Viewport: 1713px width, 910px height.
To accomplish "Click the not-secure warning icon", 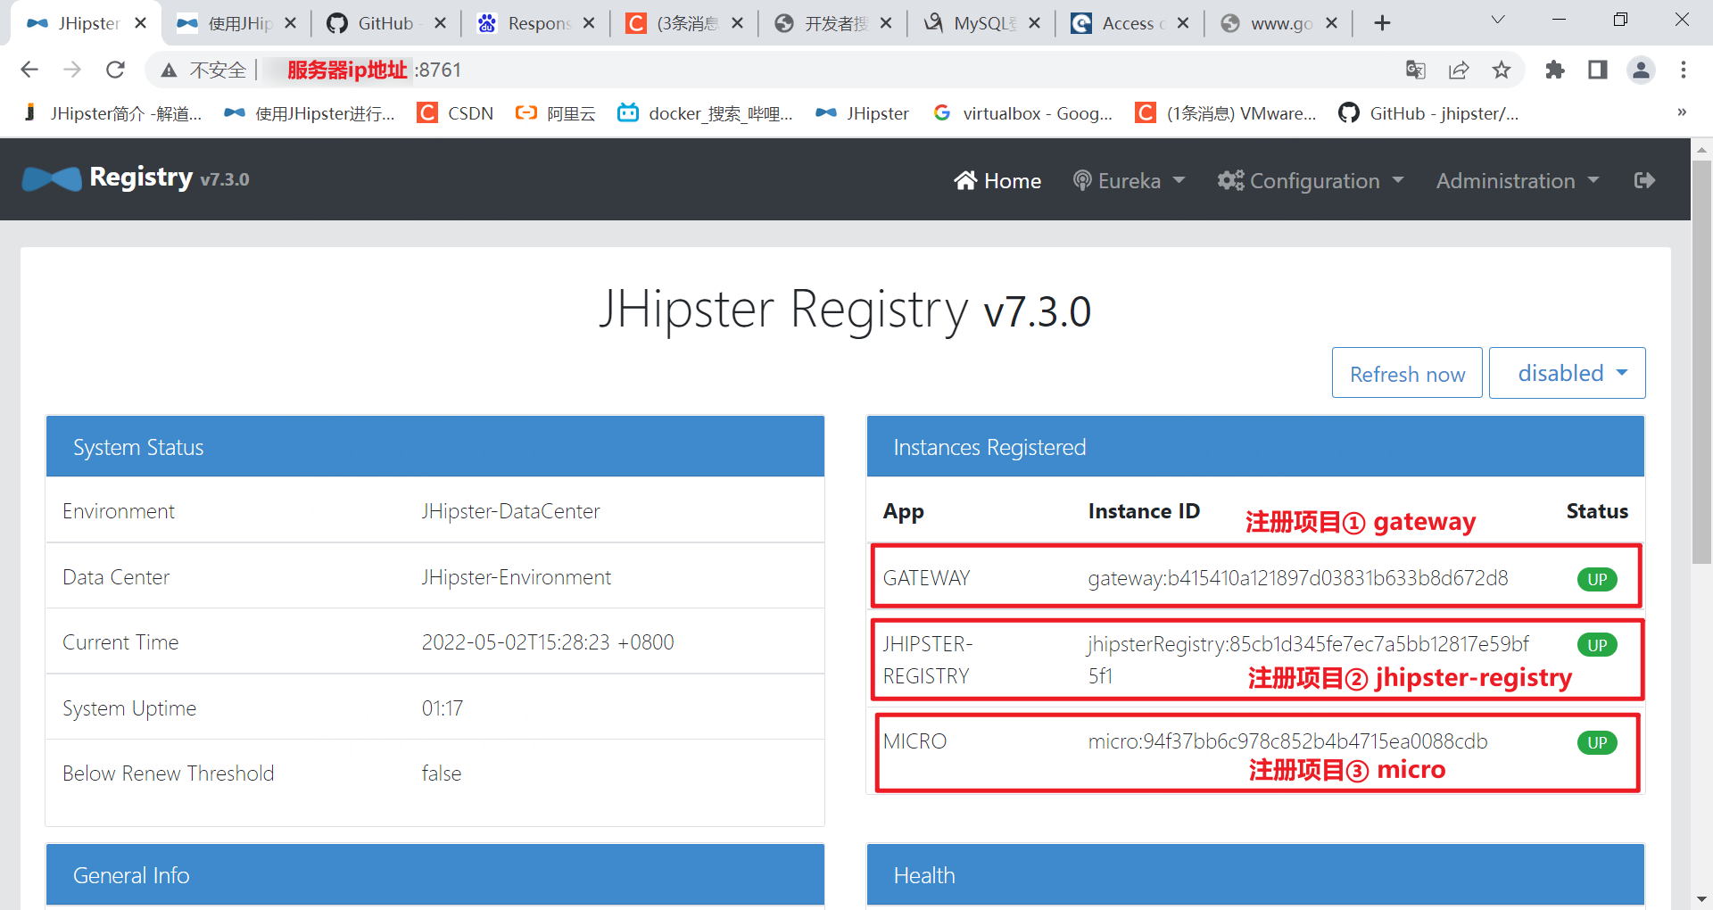I will coord(169,70).
